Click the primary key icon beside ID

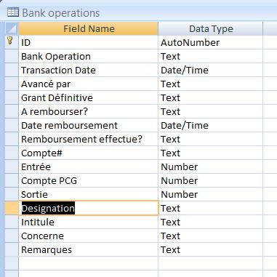[10, 41]
